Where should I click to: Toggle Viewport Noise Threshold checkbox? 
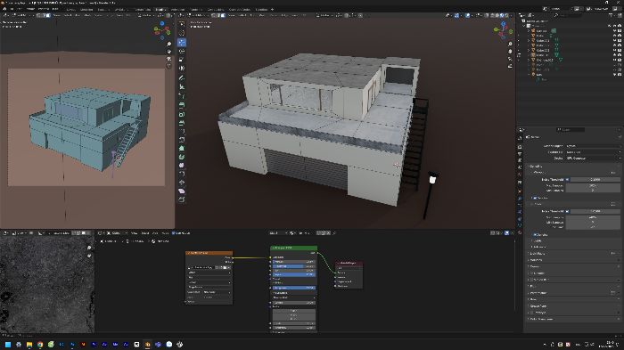point(567,179)
